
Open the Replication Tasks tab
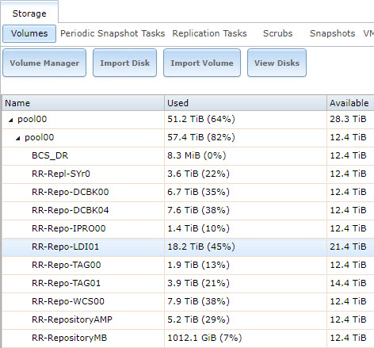(x=209, y=33)
